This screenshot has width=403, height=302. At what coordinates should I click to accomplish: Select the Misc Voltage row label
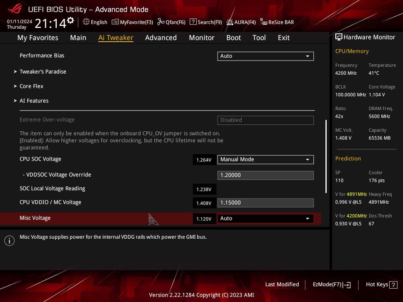tap(35, 218)
